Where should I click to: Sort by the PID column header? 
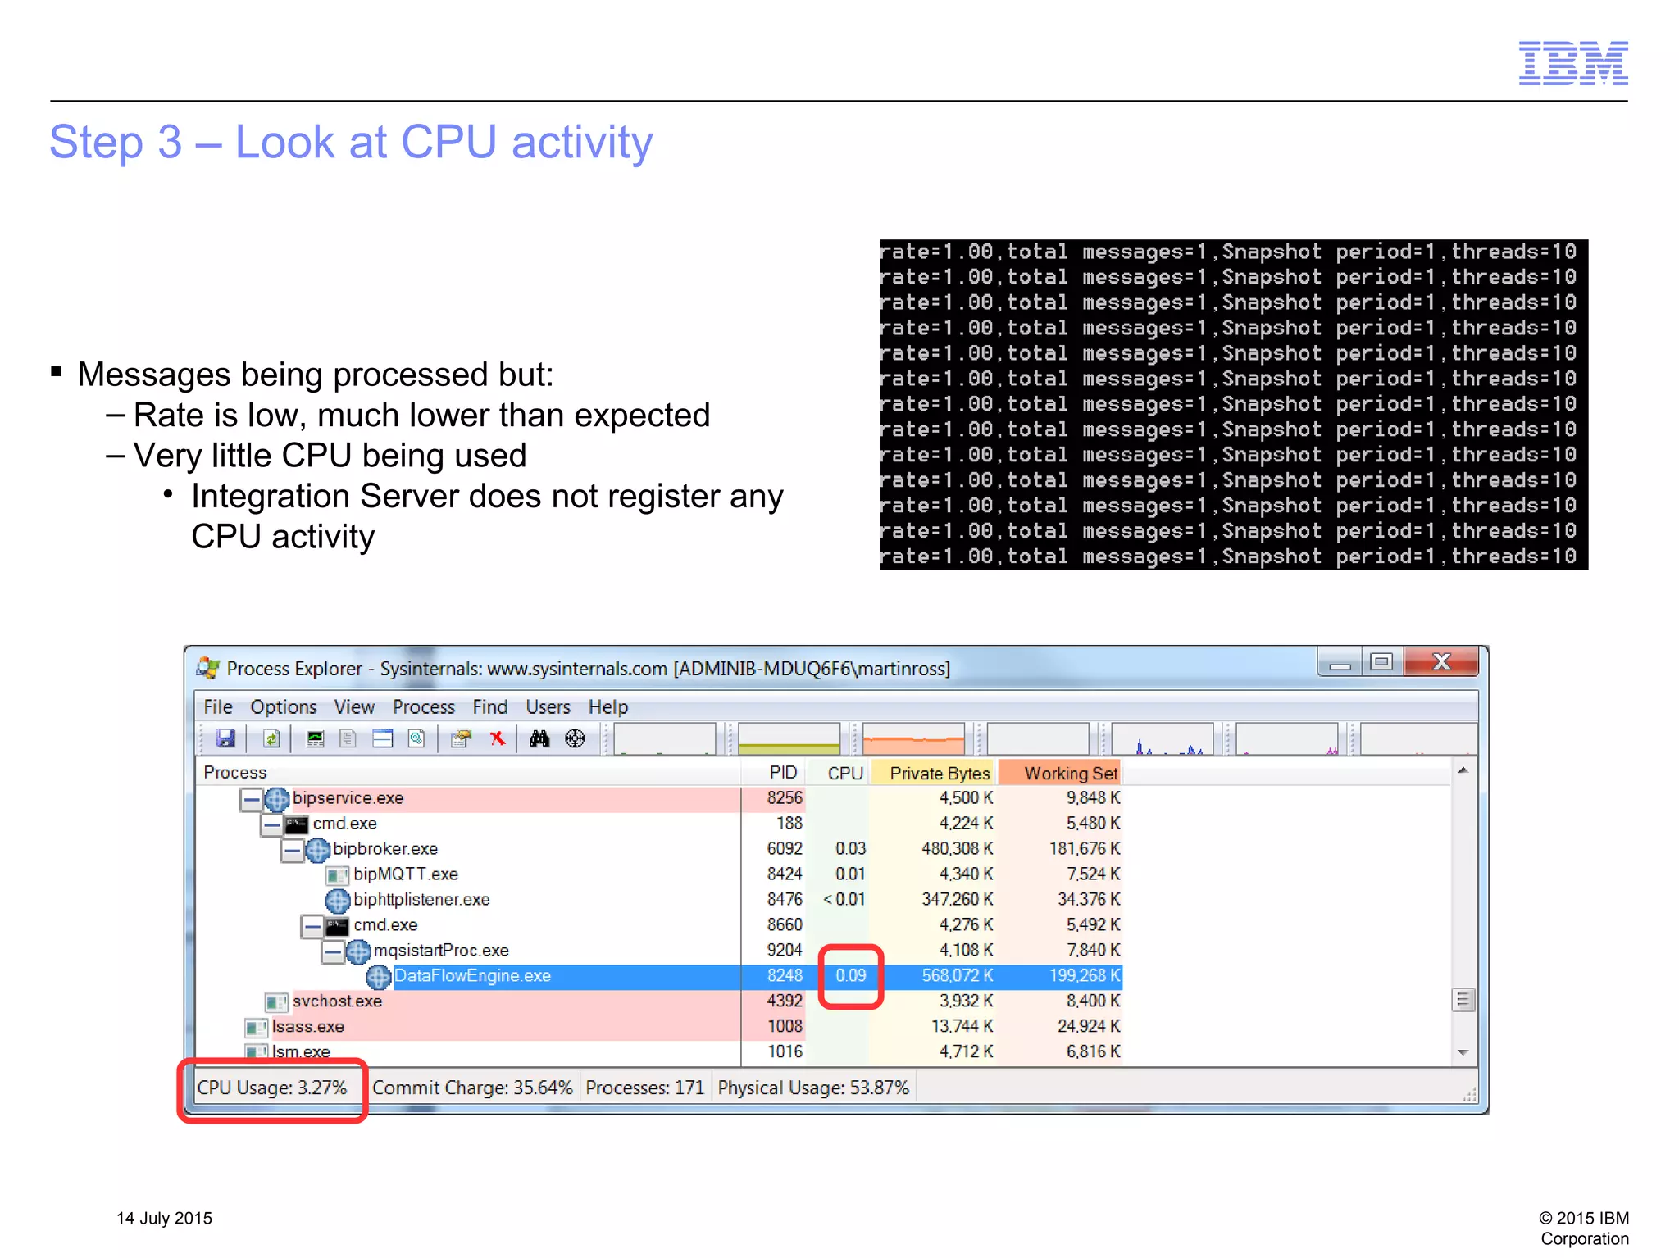click(x=773, y=772)
